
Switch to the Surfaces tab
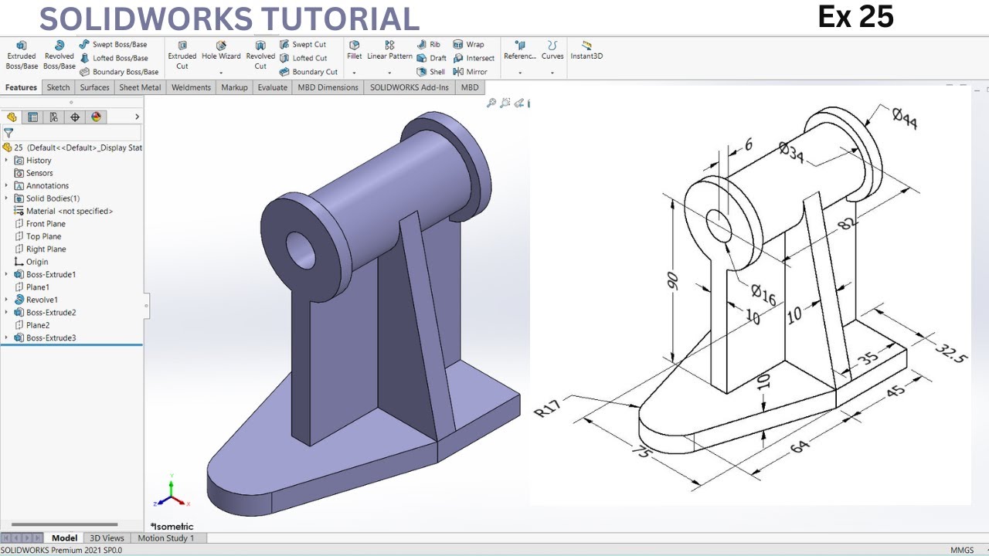point(94,87)
